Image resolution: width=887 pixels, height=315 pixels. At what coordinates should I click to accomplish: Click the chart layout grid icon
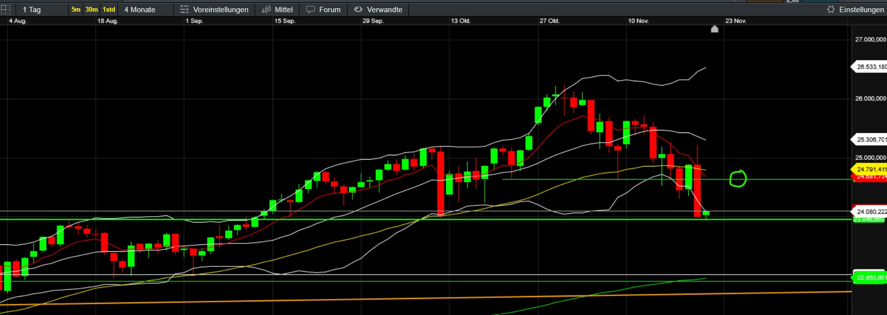point(5,9)
